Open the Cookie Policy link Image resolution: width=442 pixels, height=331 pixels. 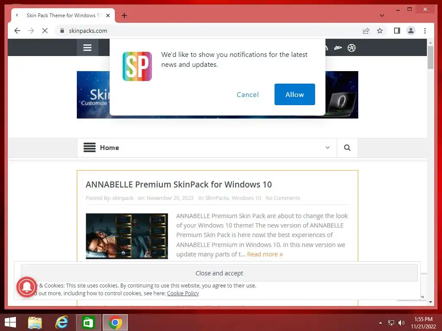[x=183, y=293]
